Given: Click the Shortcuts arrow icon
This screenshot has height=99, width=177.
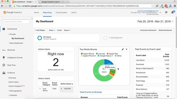Looking at the screenshot, I should 4,50.
